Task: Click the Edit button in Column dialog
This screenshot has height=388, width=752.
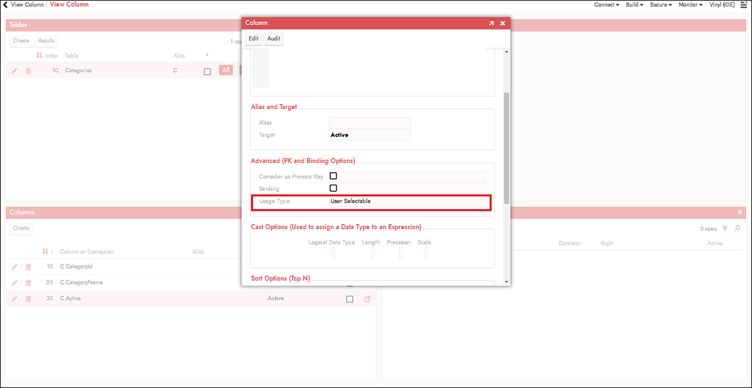Action: [253, 39]
